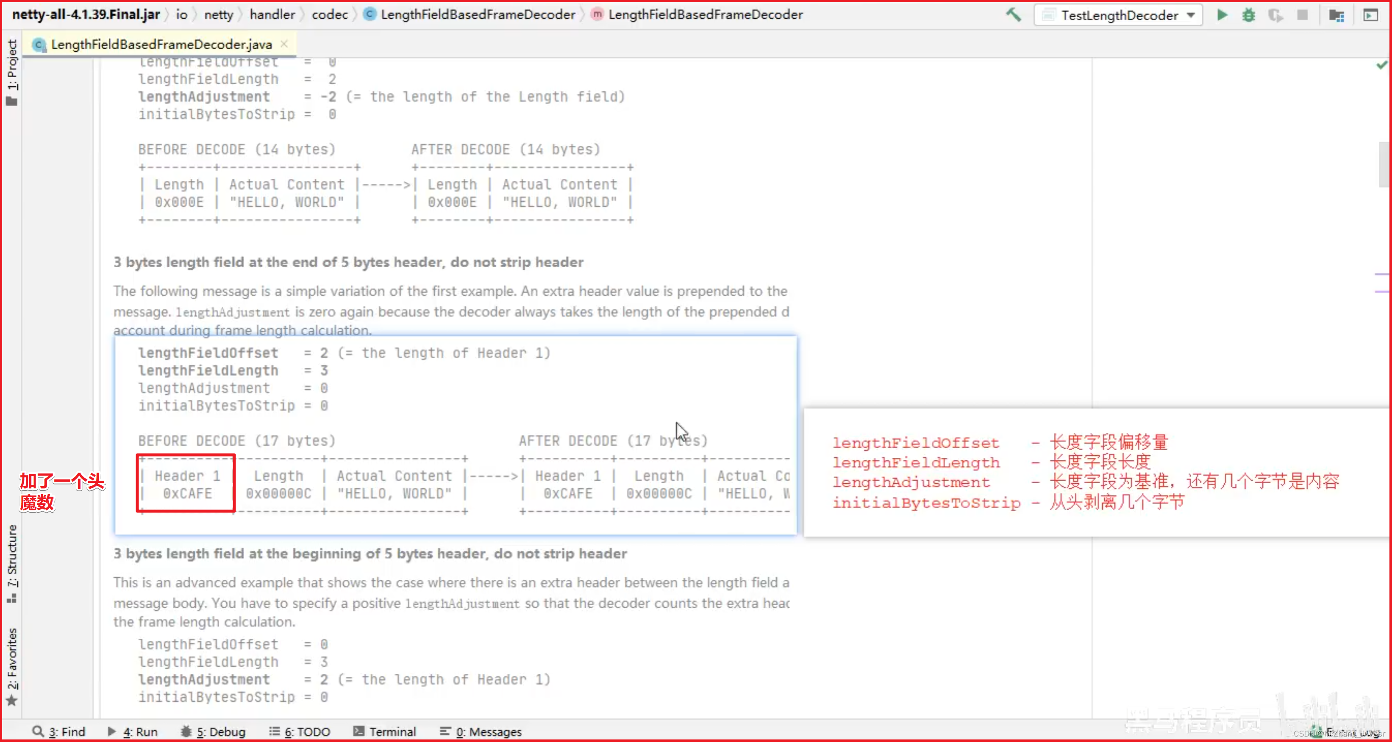Open the 5: Debug tool window

pyautogui.click(x=213, y=731)
